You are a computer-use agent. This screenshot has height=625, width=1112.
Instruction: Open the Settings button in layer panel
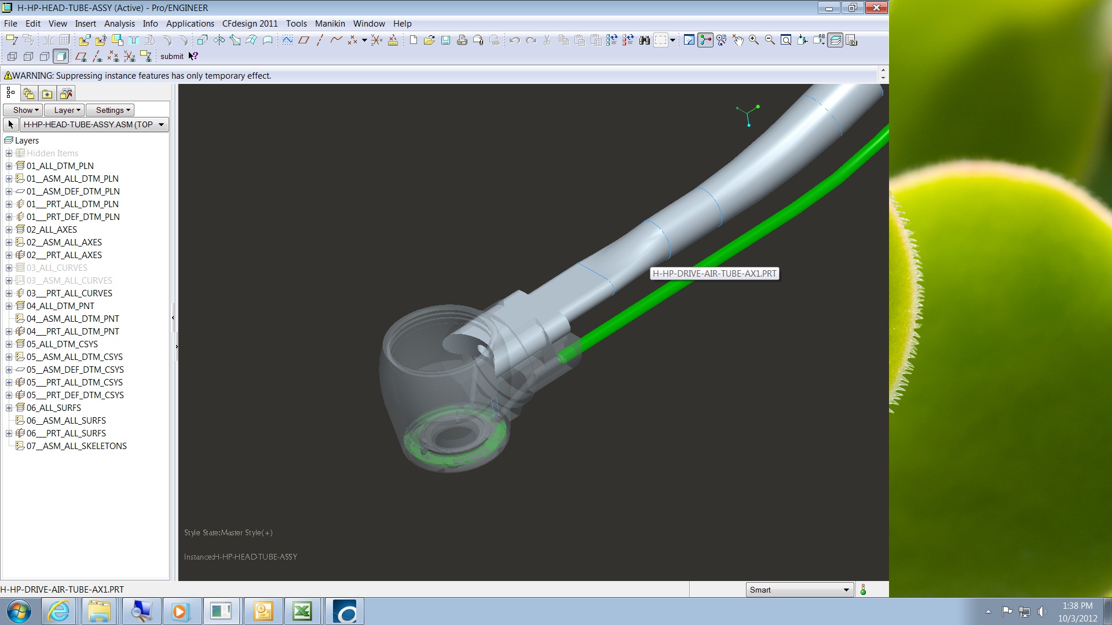(112, 110)
